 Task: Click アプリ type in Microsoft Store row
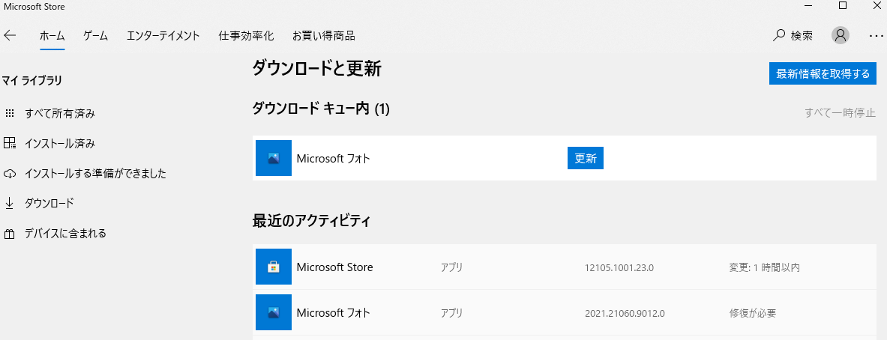point(452,267)
